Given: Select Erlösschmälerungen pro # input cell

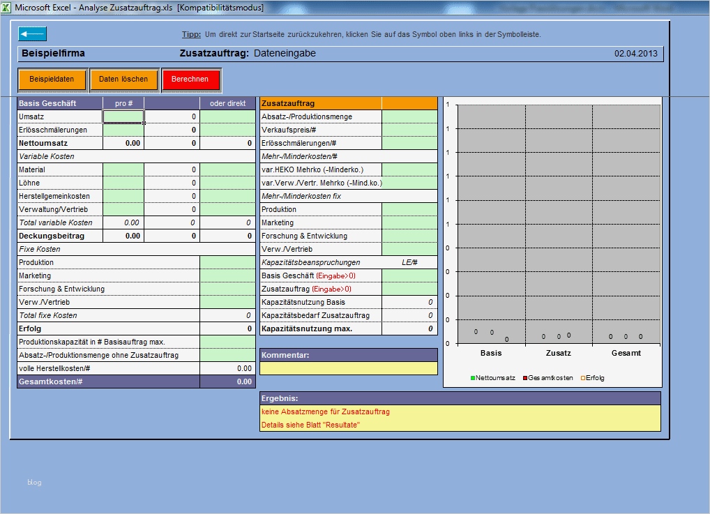Looking at the screenshot, I should coord(123,130).
